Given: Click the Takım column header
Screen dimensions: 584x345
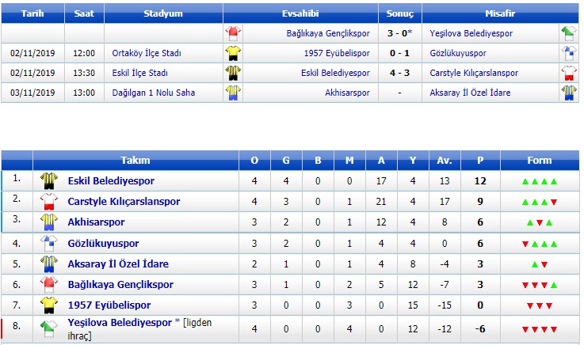Looking at the screenshot, I should (136, 160).
